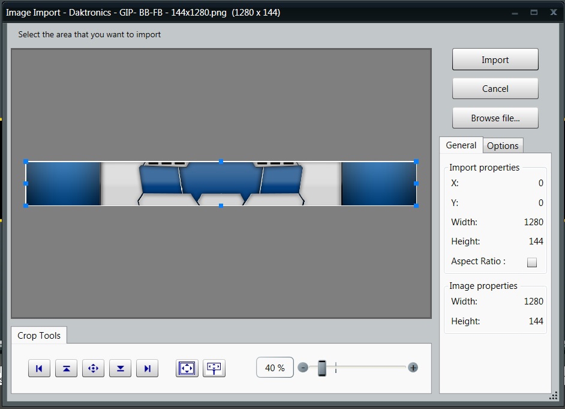Select the fit whole image crop icon
This screenshot has width=565, height=409.
coord(187,368)
